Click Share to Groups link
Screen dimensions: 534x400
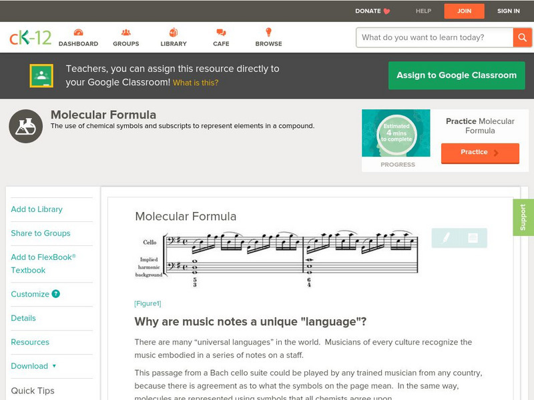tap(41, 233)
